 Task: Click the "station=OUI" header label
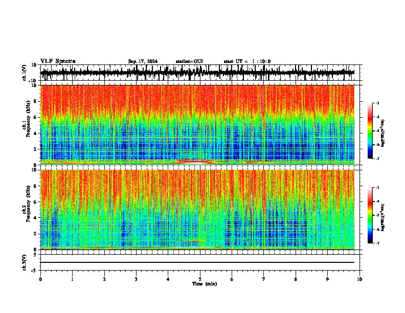tap(189, 61)
